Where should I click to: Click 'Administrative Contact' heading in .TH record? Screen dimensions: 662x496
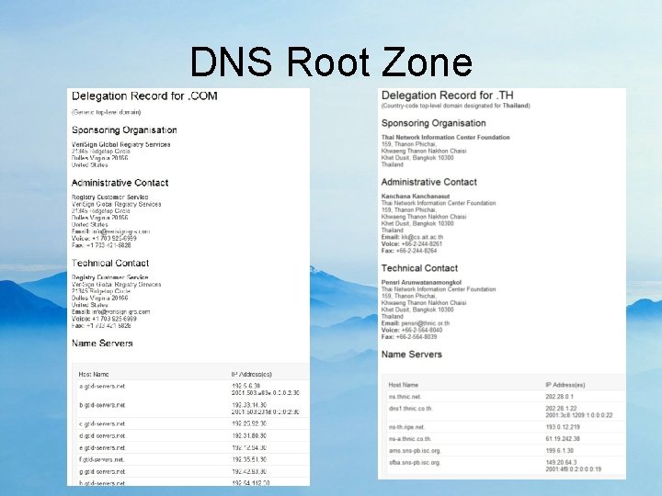pos(429,182)
